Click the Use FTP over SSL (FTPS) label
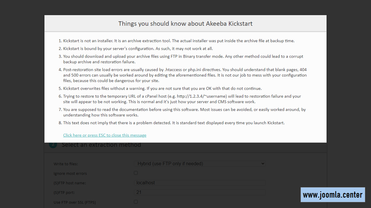 pyautogui.click(x=75, y=202)
